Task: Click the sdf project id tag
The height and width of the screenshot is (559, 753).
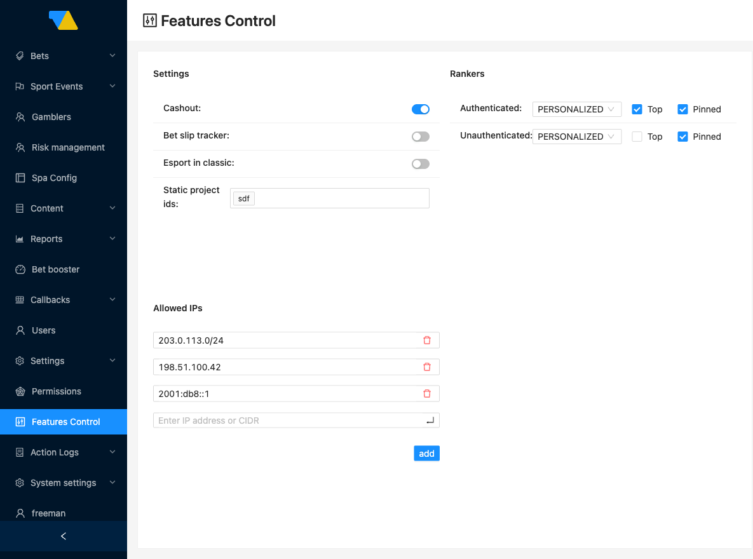Action: (243, 198)
